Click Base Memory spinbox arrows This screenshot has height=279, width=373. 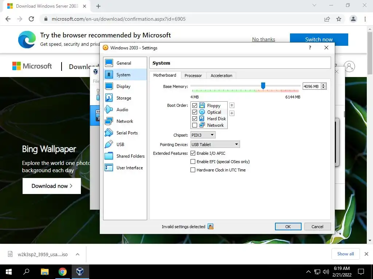pos(323,86)
